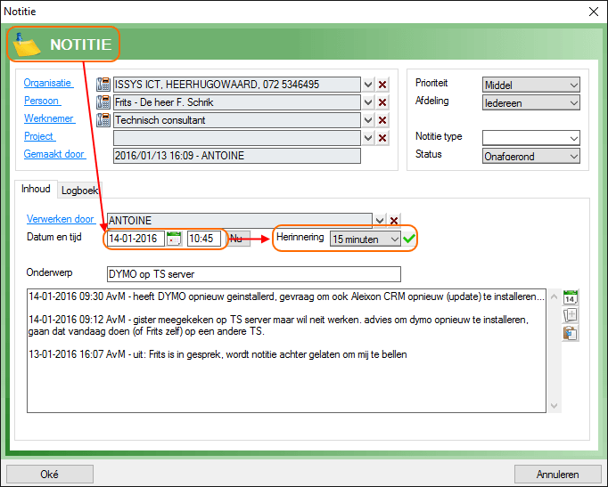Click the Onderwerp field with DYMO op TS server
Screen dimensions: 608x487
tap(253, 274)
